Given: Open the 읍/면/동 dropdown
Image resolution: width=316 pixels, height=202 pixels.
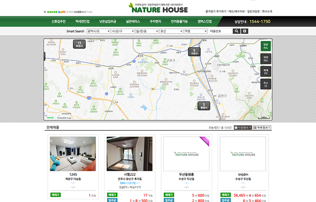Looking at the screenshot, I should pos(147,31).
